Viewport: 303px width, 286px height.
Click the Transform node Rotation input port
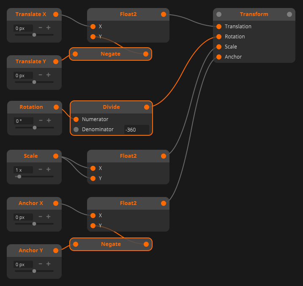point(219,37)
